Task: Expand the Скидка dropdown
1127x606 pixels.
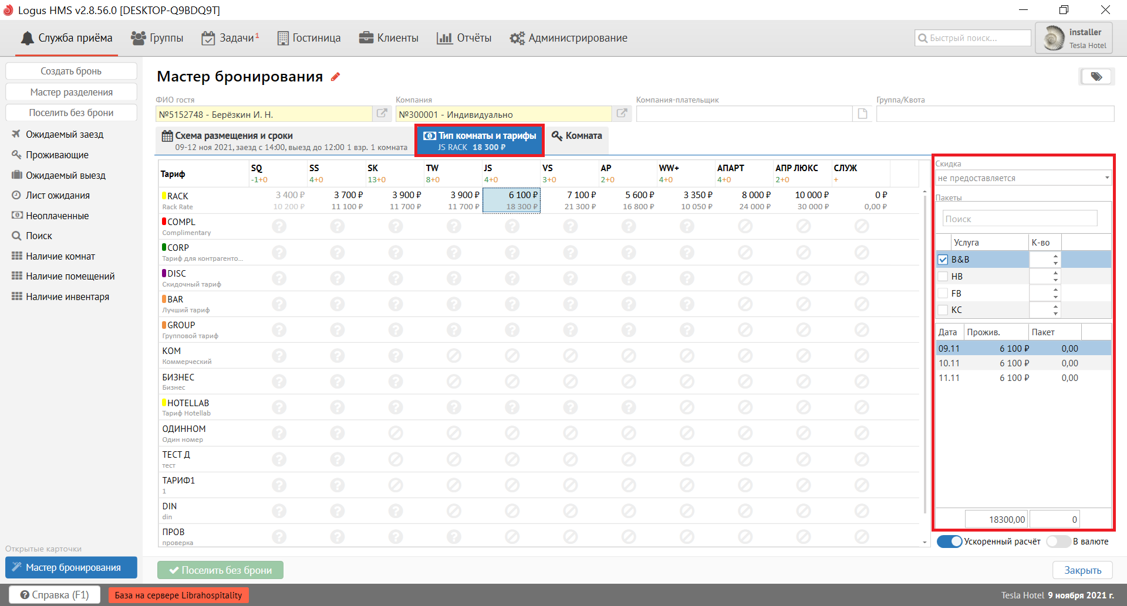Action: 1106,178
